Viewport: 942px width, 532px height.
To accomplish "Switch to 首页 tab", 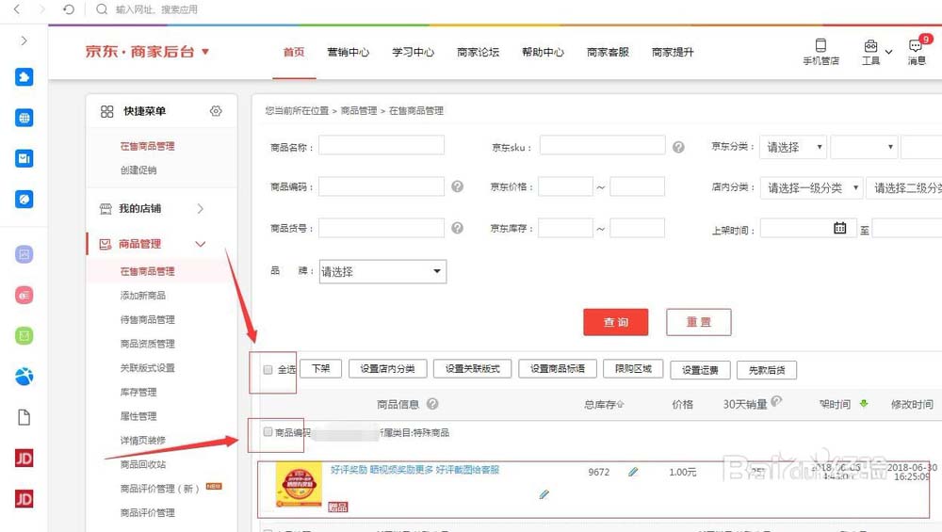I will click(x=294, y=52).
